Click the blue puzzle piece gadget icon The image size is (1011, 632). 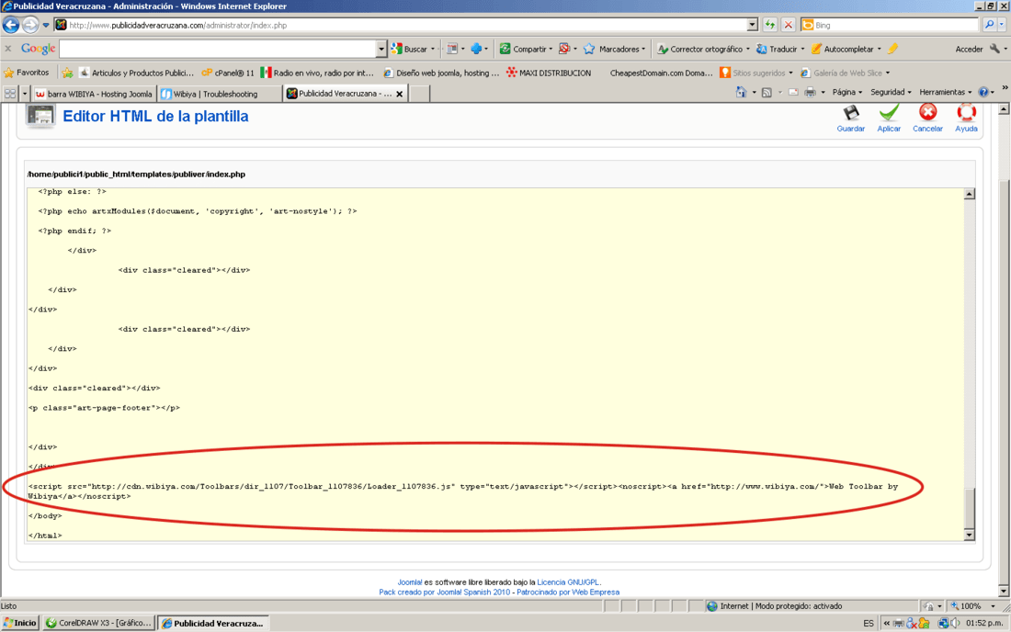[x=476, y=49]
